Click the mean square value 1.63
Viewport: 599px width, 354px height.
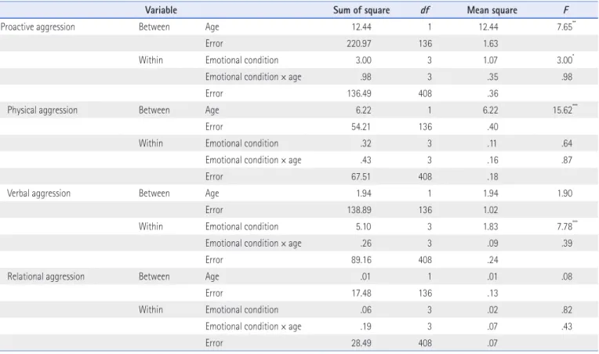[490, 44]
